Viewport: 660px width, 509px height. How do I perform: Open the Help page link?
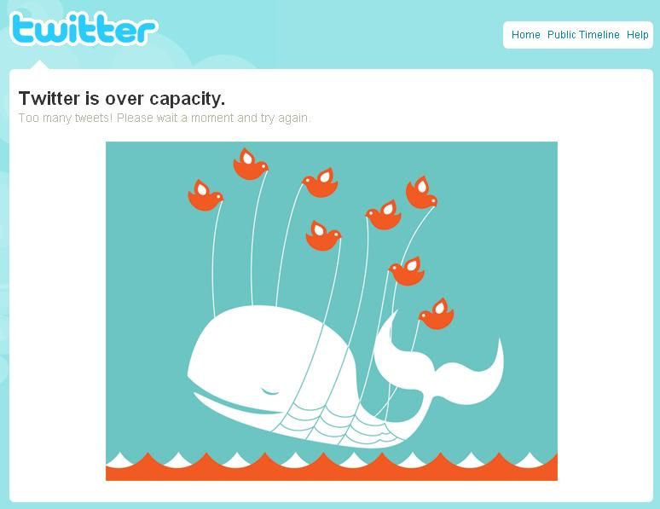pyautogui.click(x=637, y=35)
